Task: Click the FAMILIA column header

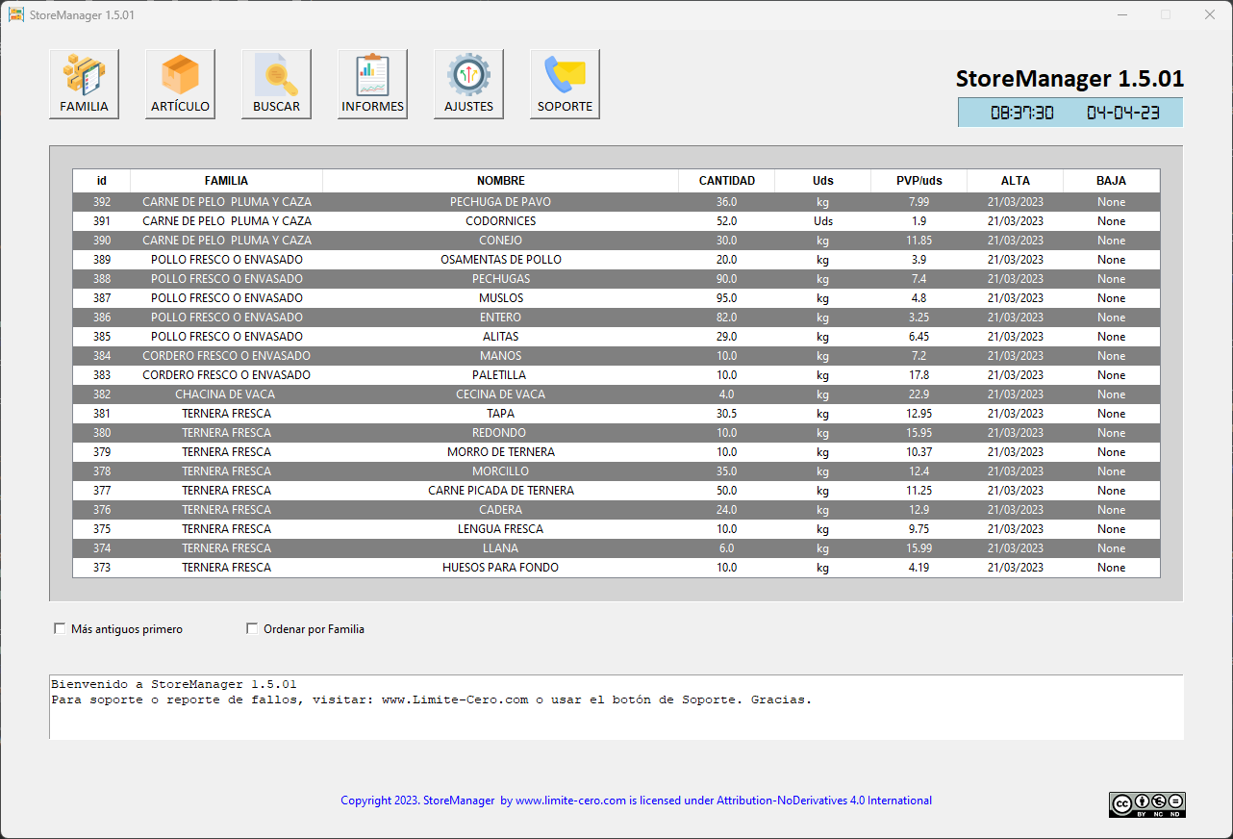Action: pos(227,181)
